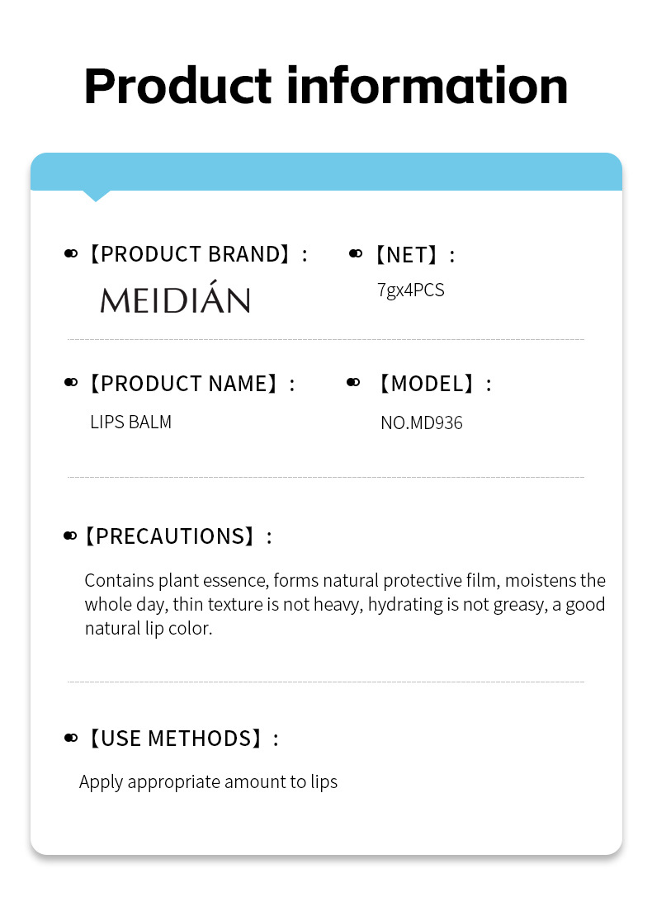Image resolution: width=652 pixels, height=911 pixels.
Task: Click the 'Apply appropriate amount to lips' text
Action: click(208, 782)
